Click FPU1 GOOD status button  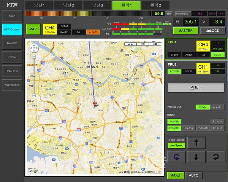217,55
